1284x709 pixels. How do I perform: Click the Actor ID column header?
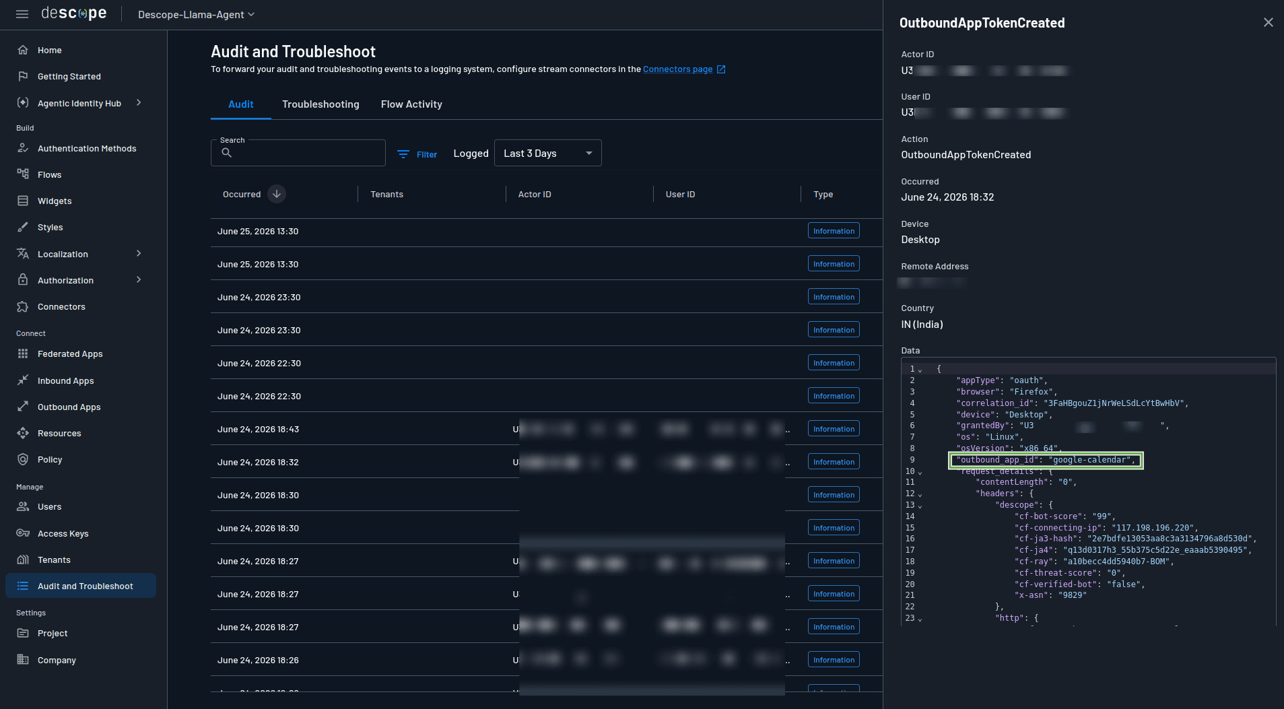point(535,195)
